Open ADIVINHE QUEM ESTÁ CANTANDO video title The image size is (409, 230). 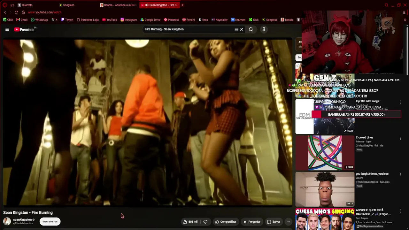(x=374, y=212)
